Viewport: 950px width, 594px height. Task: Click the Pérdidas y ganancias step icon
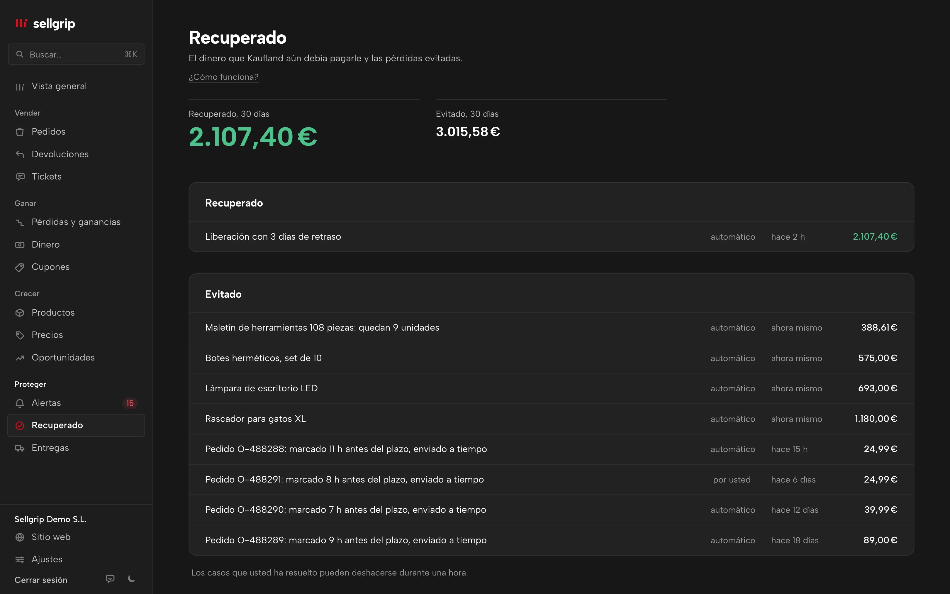click(x=20, y=222)
